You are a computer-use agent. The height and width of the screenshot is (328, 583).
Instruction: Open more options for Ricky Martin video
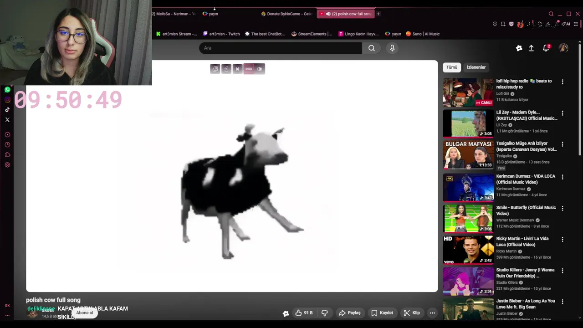(563, 240)
